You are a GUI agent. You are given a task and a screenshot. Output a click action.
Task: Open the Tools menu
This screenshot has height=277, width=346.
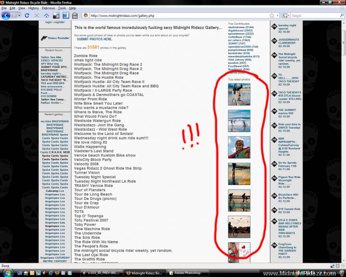[x=62, y=8]
